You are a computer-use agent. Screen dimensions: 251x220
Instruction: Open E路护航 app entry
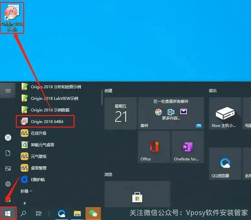point(33,180)
